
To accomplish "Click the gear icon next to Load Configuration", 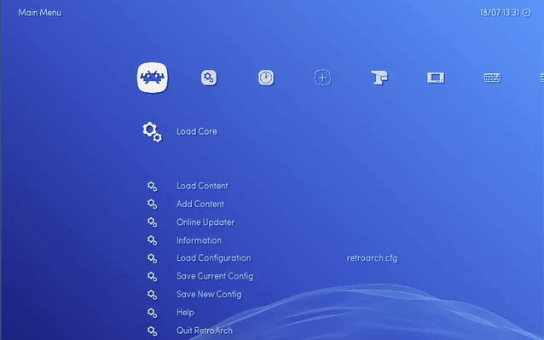I will point(152,258).
